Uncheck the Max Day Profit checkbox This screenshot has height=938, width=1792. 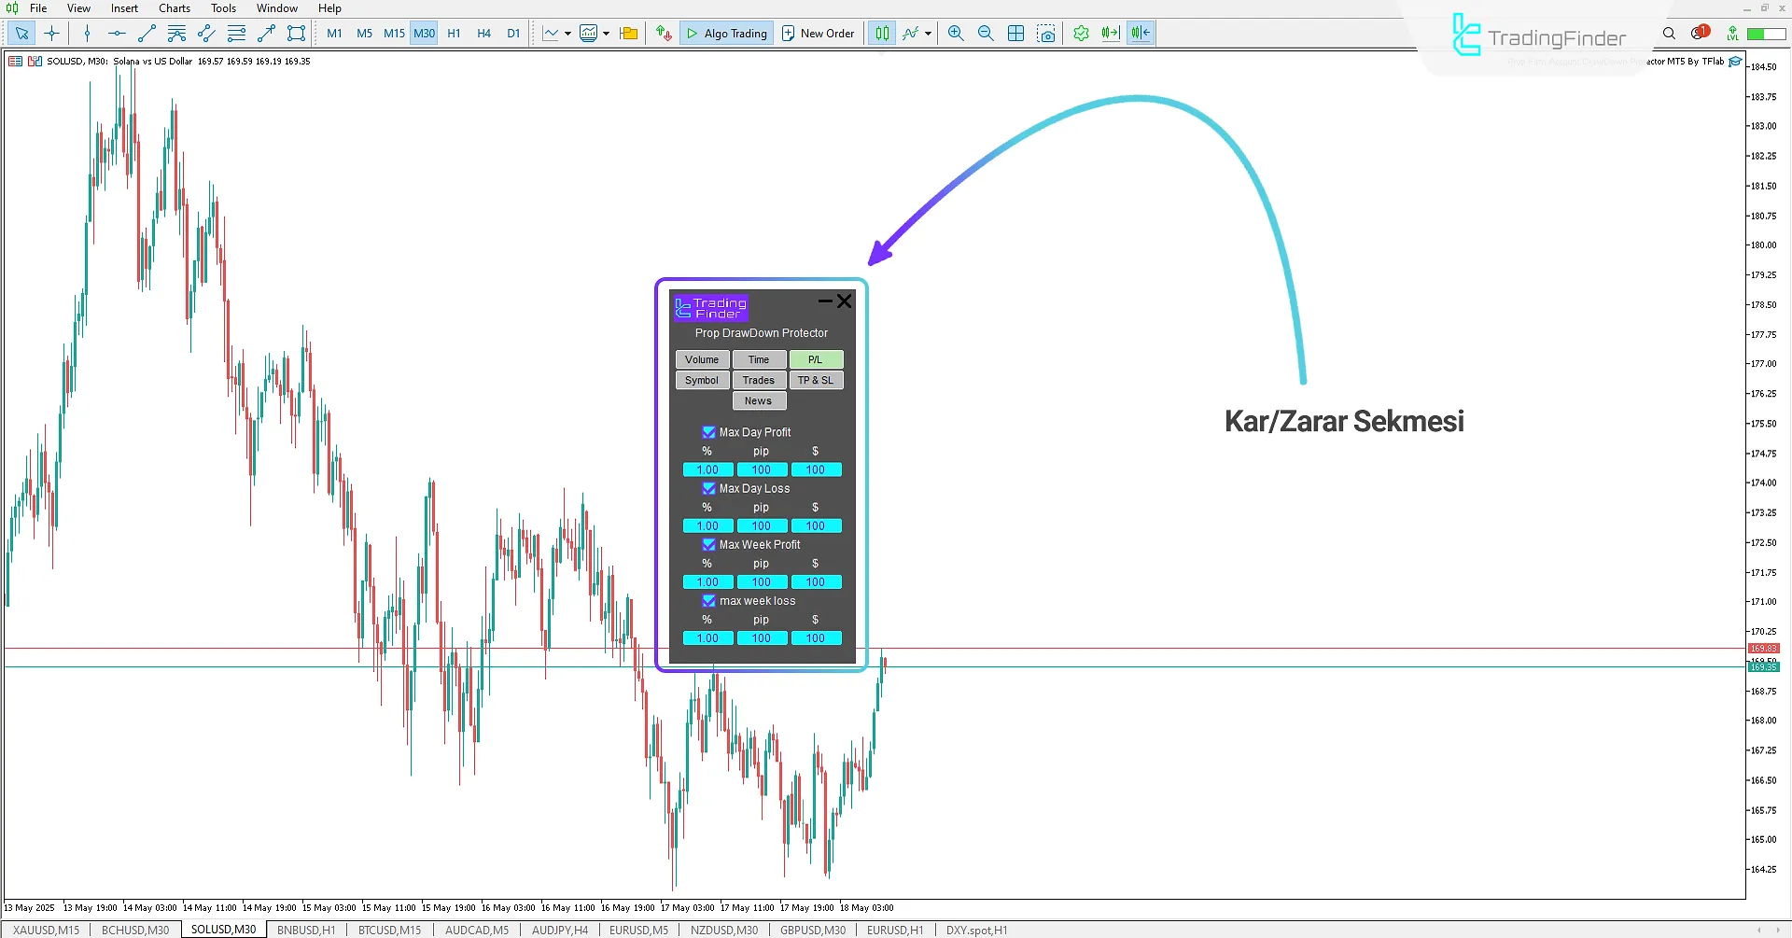tap(708, 432)
